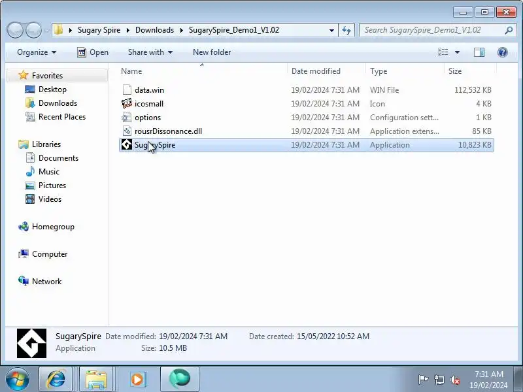The height and width of the screenshot is (392, 523).
Task: Click the Downloads folder icon in sidebar
Action: [x=30, y=103]
